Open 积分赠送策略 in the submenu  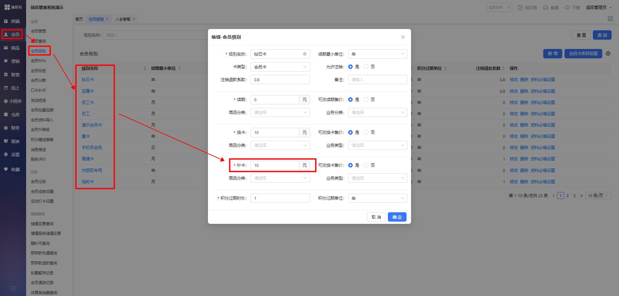coord(42,139)
